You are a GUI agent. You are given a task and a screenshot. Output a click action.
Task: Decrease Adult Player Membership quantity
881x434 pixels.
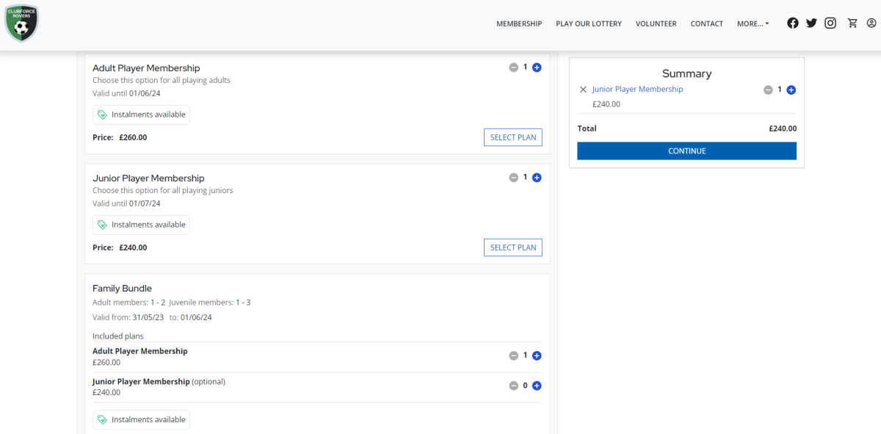513,68
